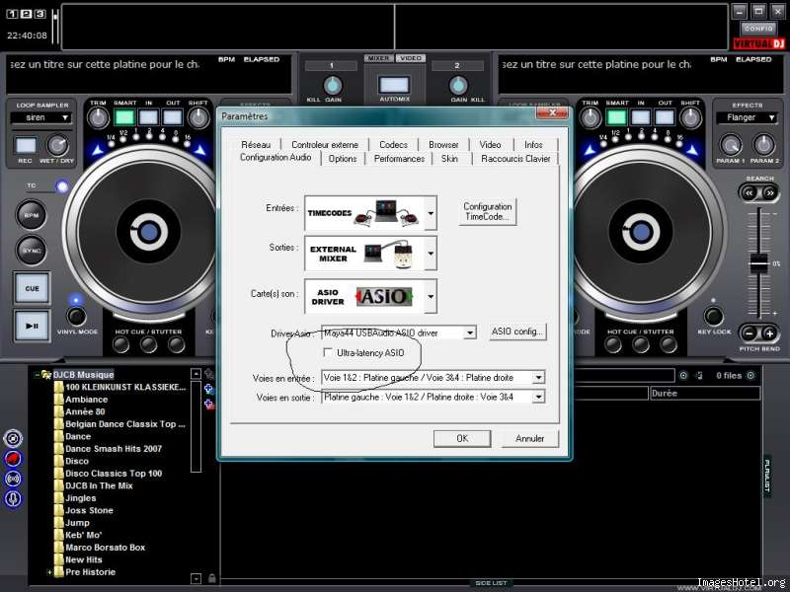Click the folder tree scrollbar
The width and height of the screenshot is (790, 592).
(196, 426)
